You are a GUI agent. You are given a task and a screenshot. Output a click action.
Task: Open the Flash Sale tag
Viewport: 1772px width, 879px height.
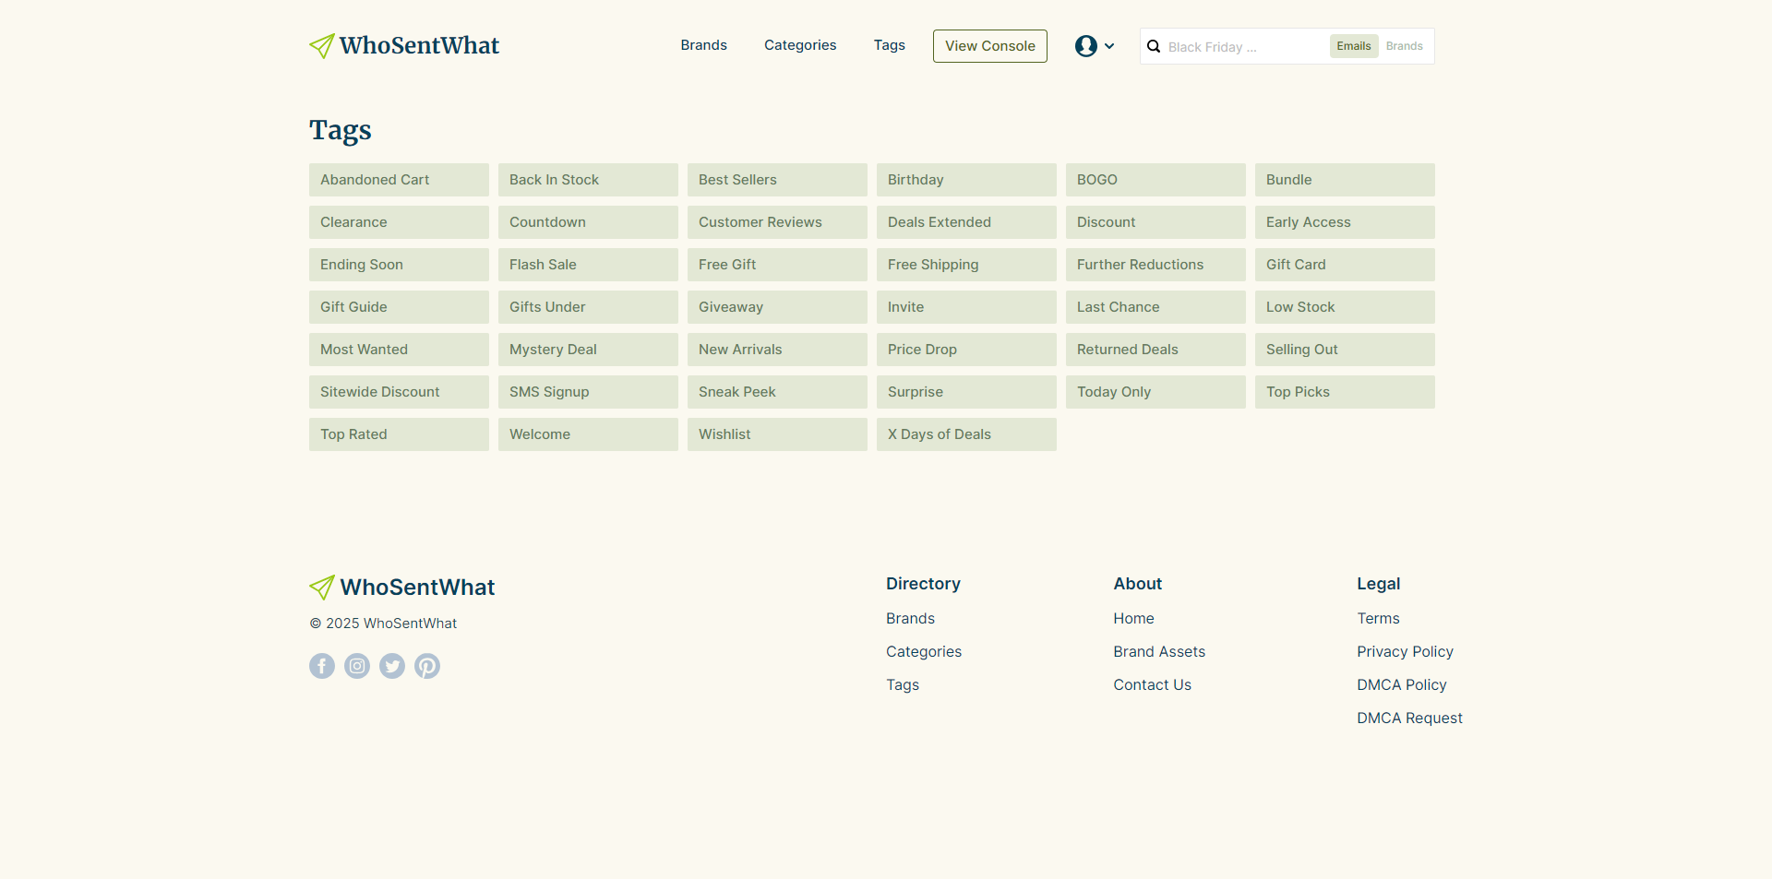tap(588, 265)
